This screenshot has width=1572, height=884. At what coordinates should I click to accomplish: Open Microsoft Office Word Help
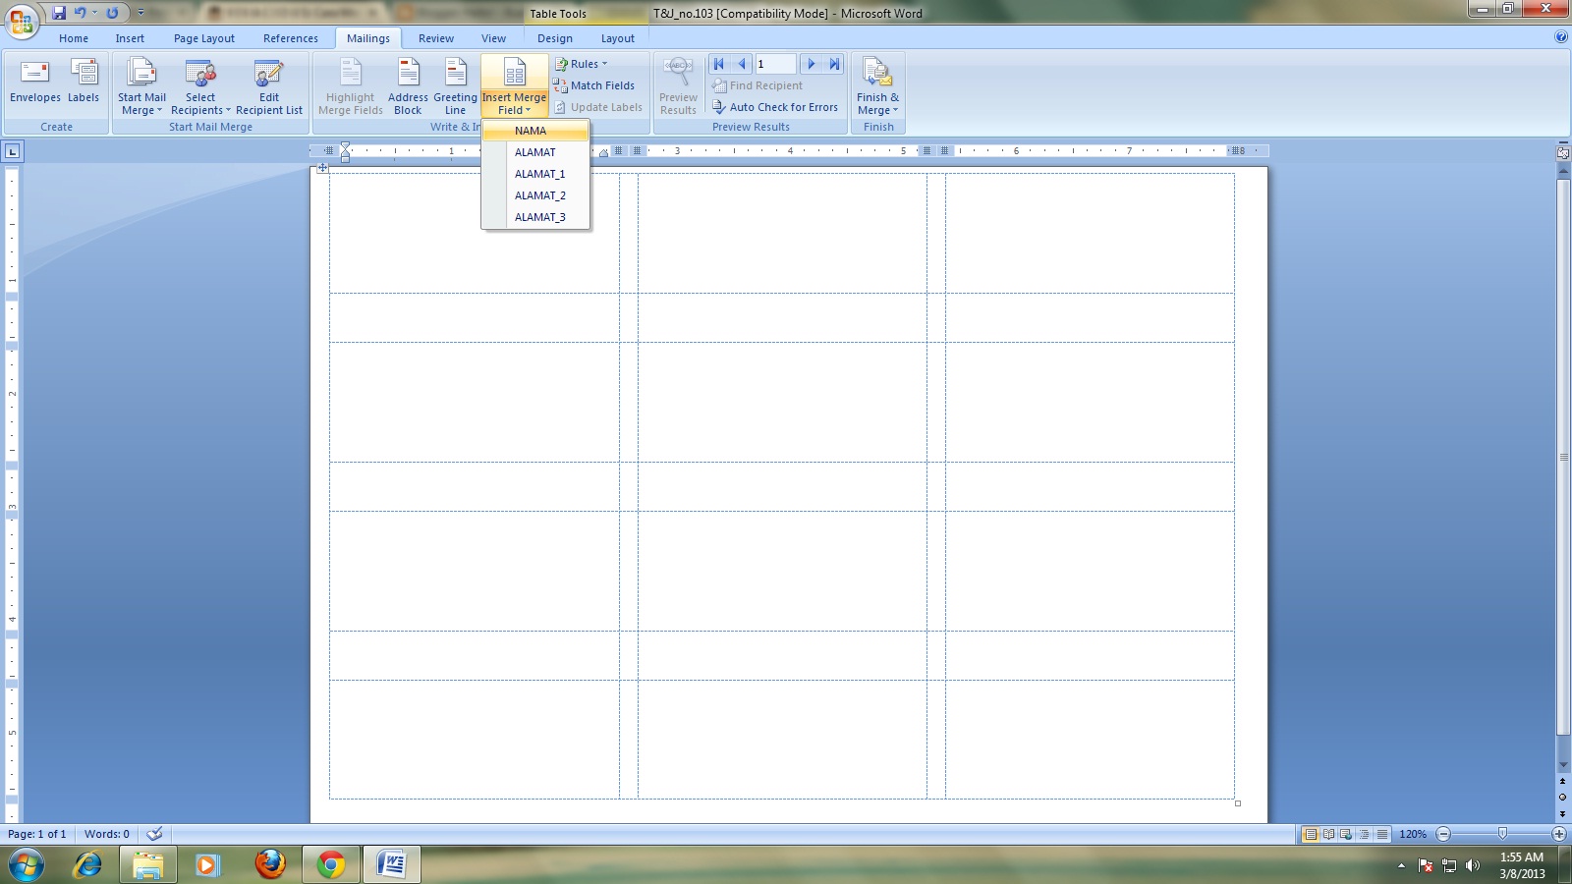pos(1561,37)
